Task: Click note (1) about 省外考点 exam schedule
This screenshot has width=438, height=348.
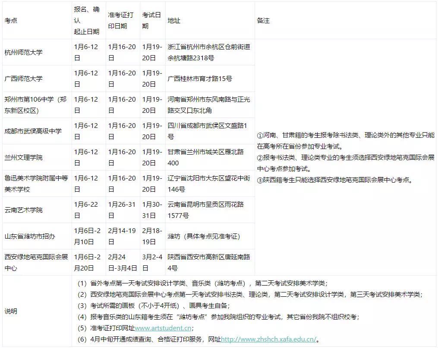Action: pyautogui.click(x=202, y=283)
